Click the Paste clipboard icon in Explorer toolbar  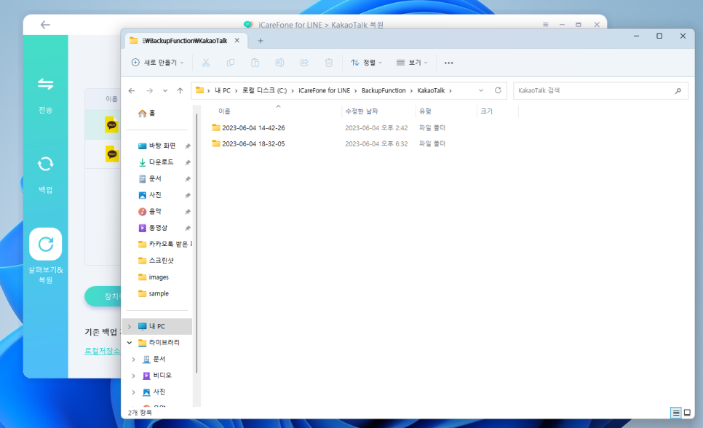click(x=255, y=63)
